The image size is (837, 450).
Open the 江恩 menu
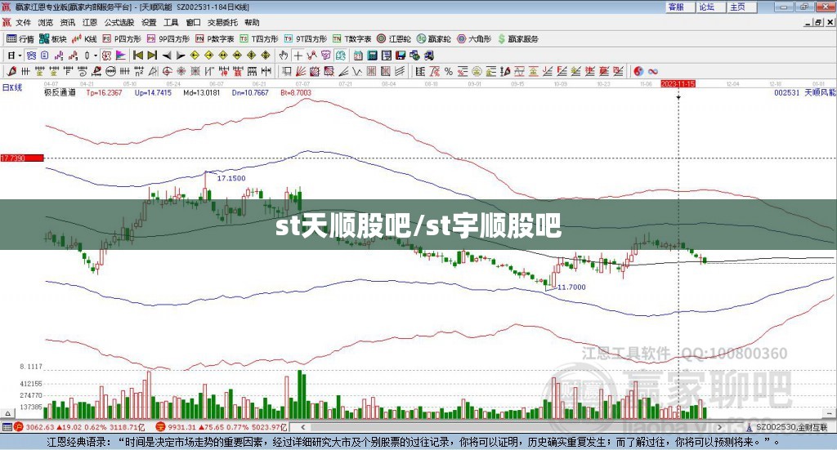90,22
